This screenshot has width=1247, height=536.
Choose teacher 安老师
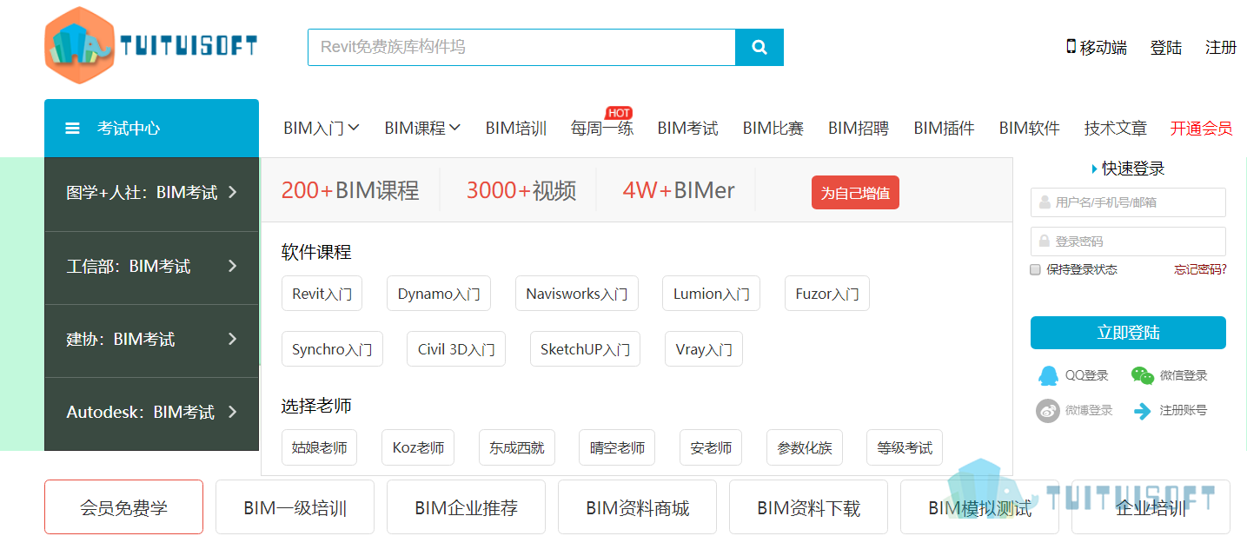click(x=711, y=447)
